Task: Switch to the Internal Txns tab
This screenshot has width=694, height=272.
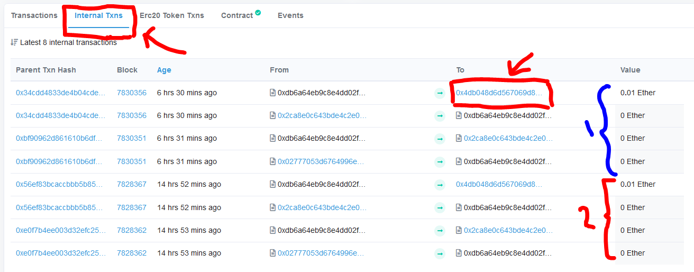Action: point(98,15)
